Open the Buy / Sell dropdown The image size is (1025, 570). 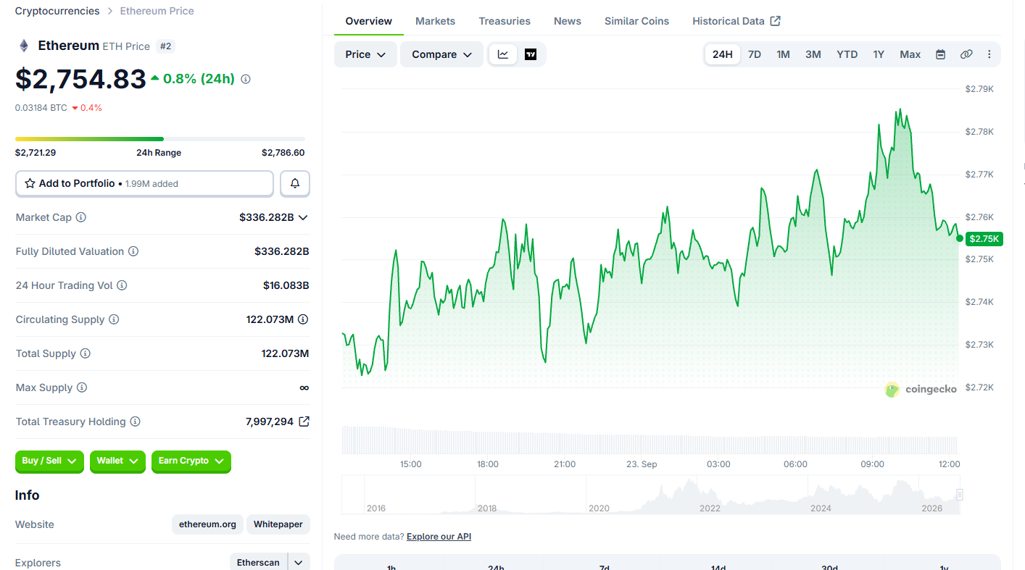tap(49, 461)
